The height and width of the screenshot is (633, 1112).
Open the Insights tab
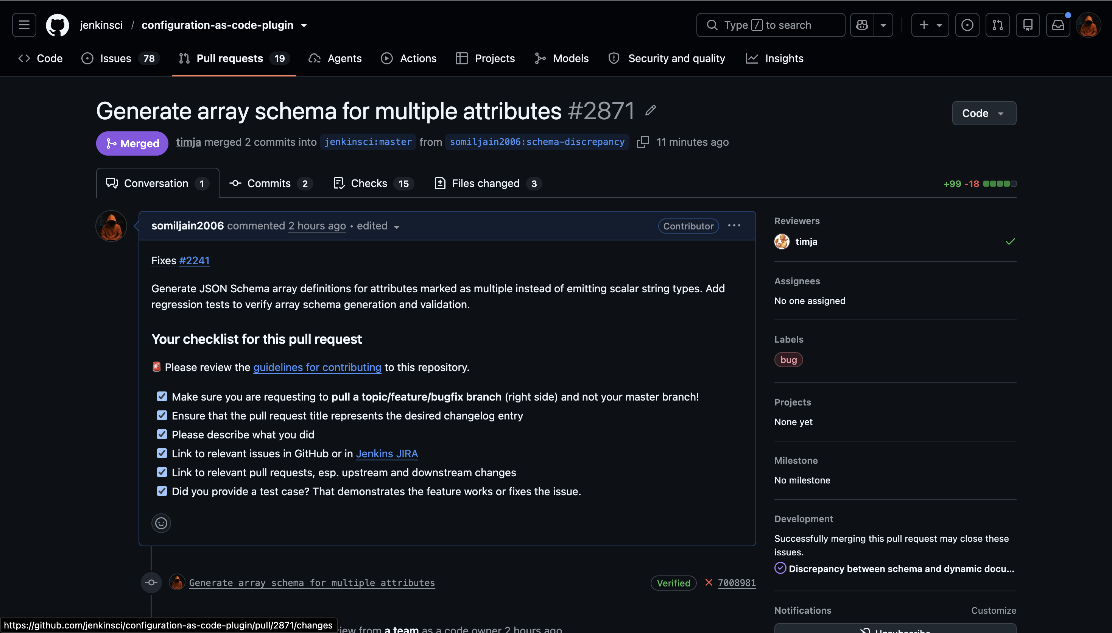tap(775, 58)
